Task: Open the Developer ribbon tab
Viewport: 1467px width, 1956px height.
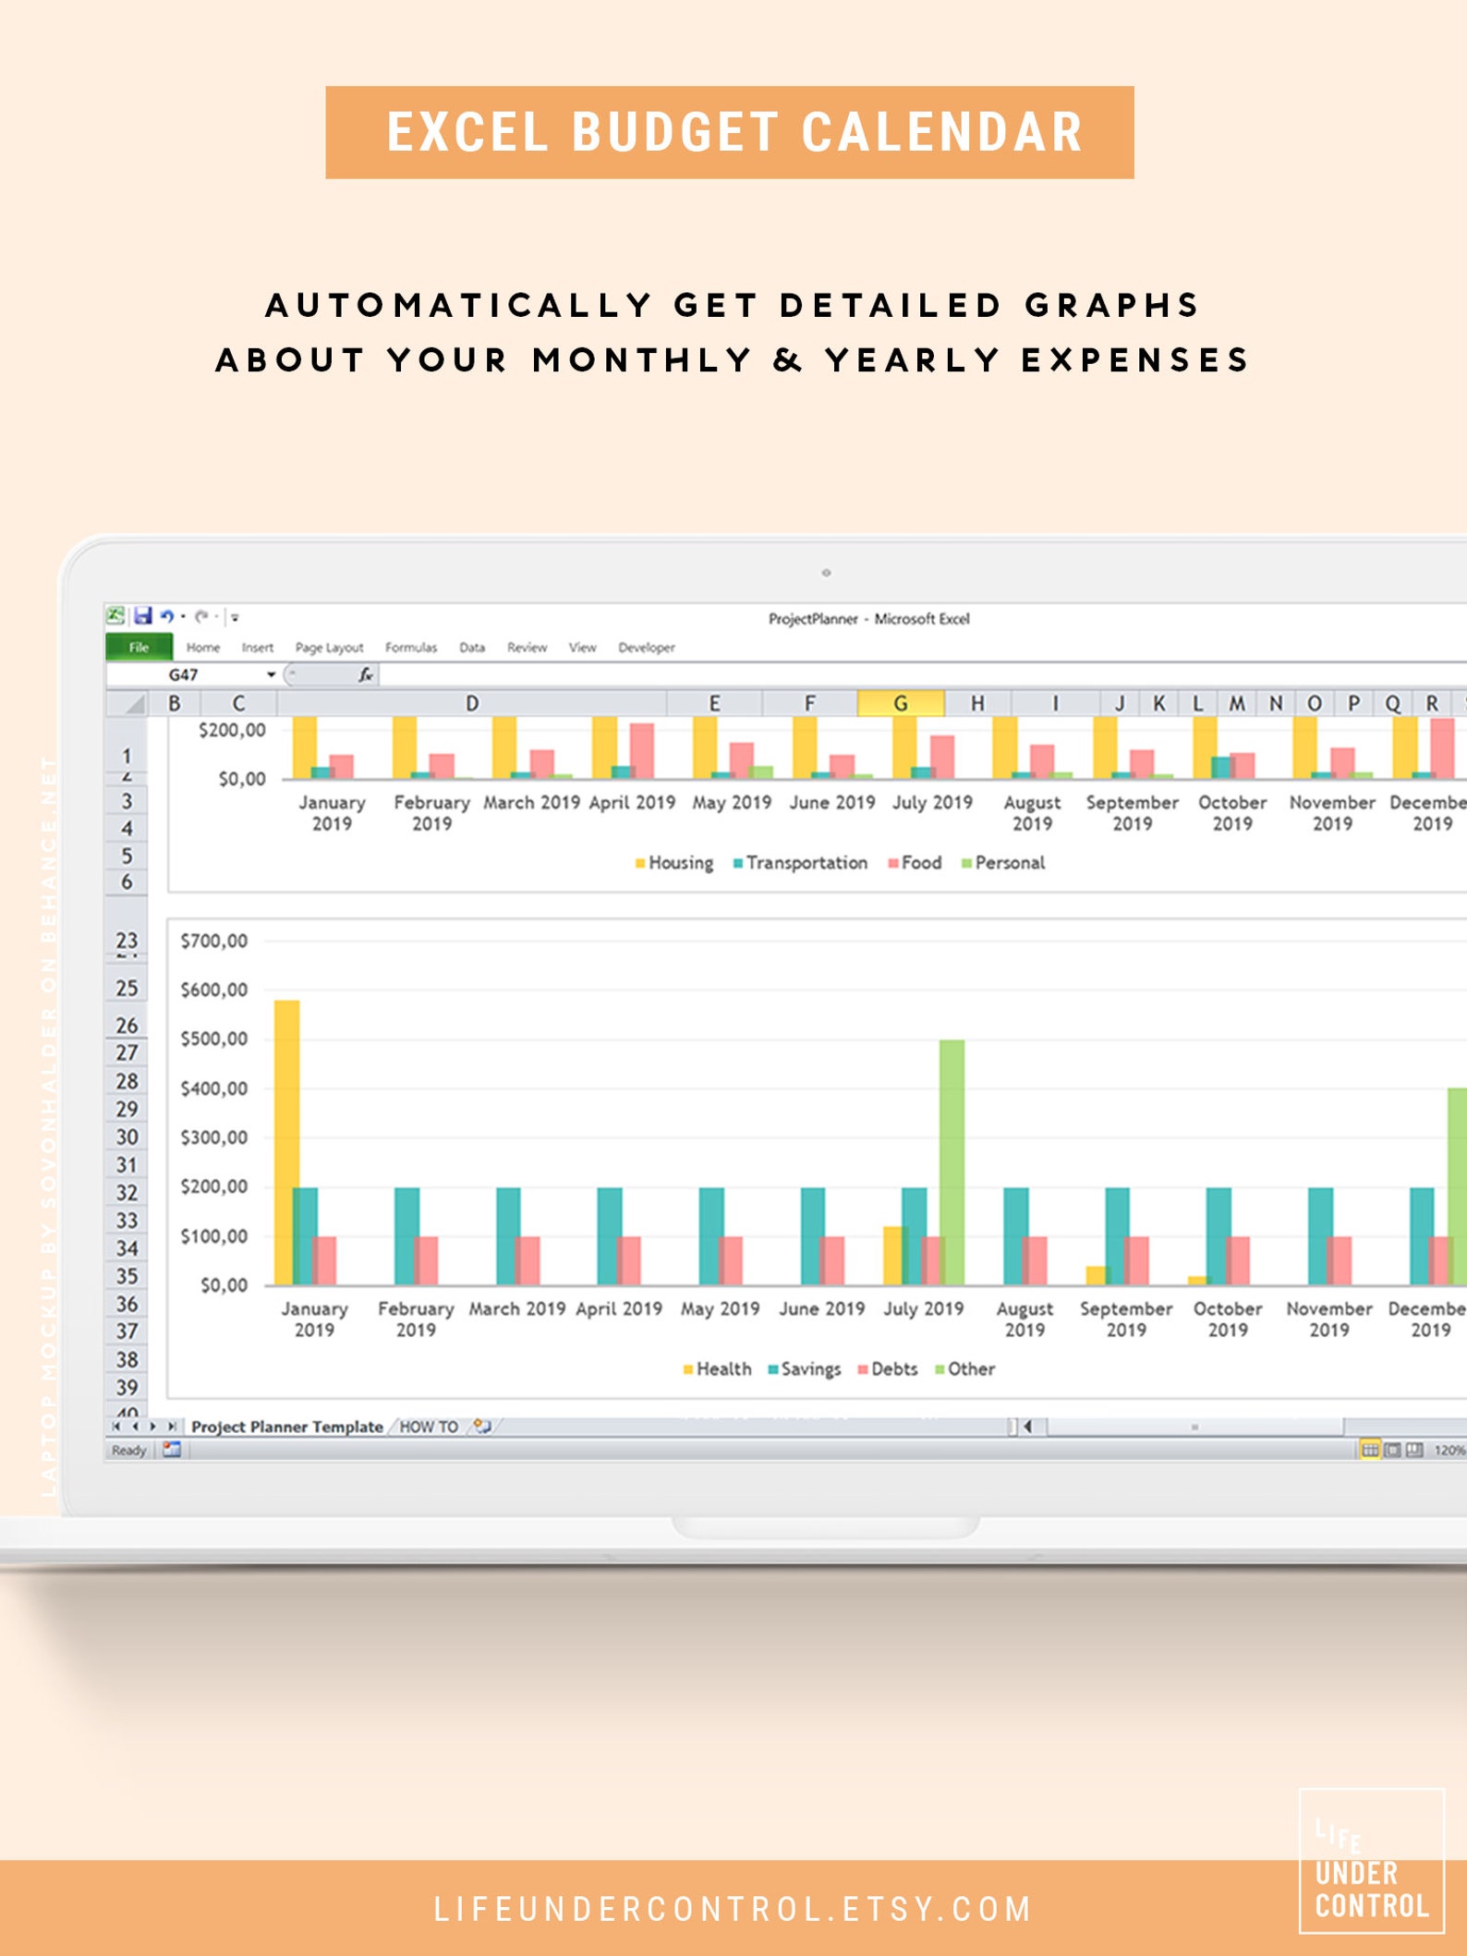Action: (647, 648)
